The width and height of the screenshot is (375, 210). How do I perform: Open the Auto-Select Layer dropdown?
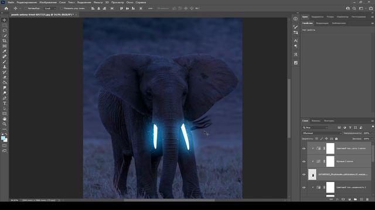(x=50, y=8)
